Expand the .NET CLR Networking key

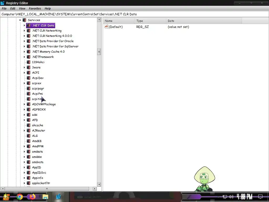point(24,31)
